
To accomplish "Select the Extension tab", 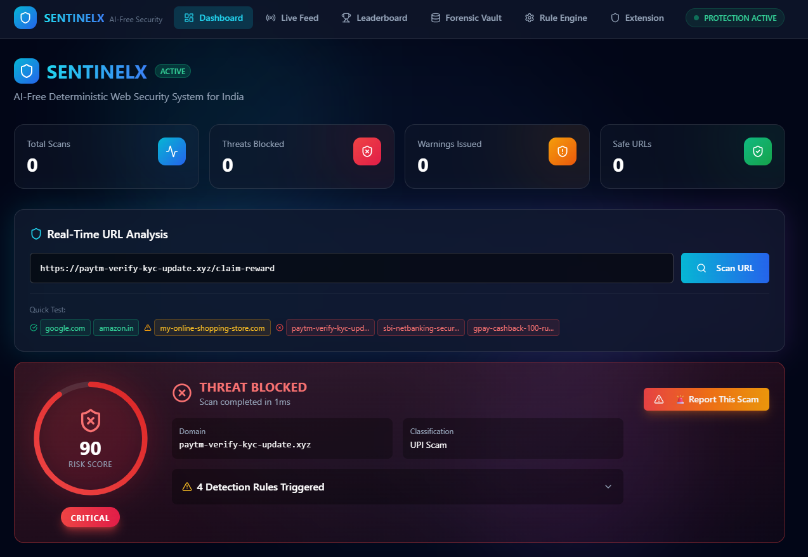I will pyautogui.click(x=637, y=18).
